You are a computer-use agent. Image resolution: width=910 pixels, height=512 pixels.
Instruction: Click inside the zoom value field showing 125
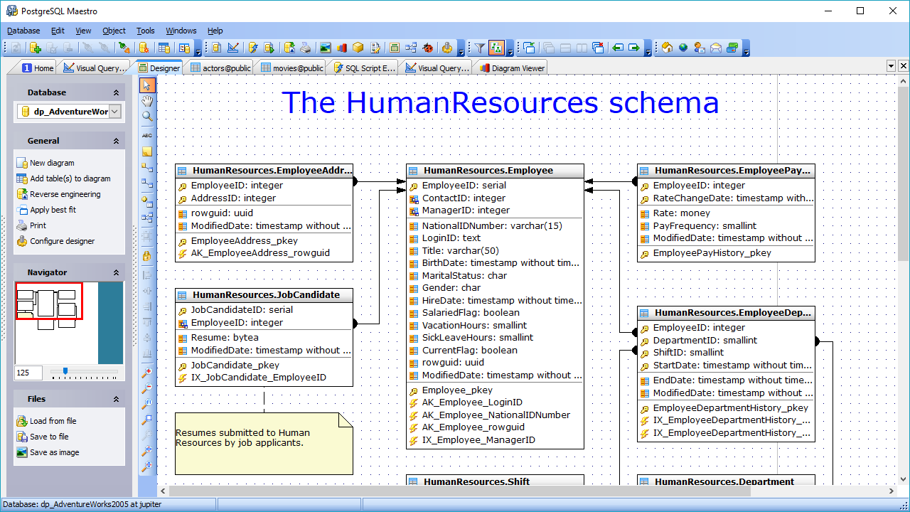point(27,372)
